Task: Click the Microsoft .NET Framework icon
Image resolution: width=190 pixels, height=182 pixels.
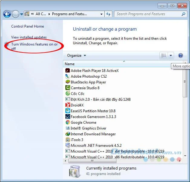Action: [67, 145]
